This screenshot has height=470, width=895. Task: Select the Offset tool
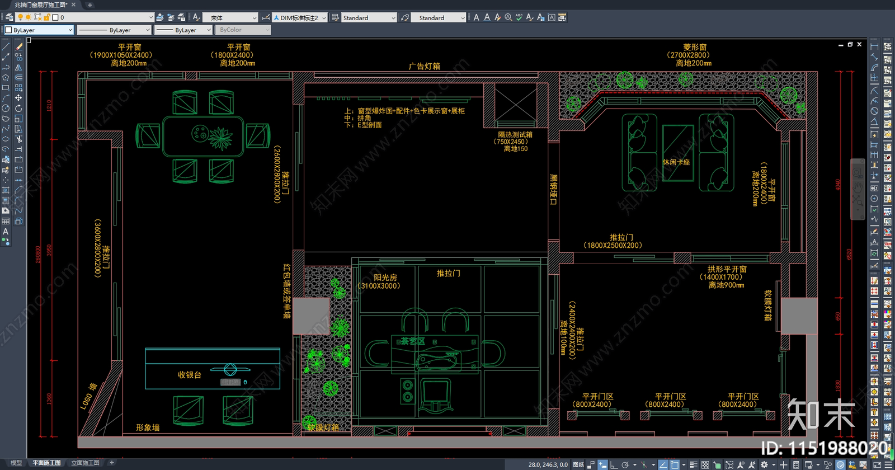pos(18,77)
